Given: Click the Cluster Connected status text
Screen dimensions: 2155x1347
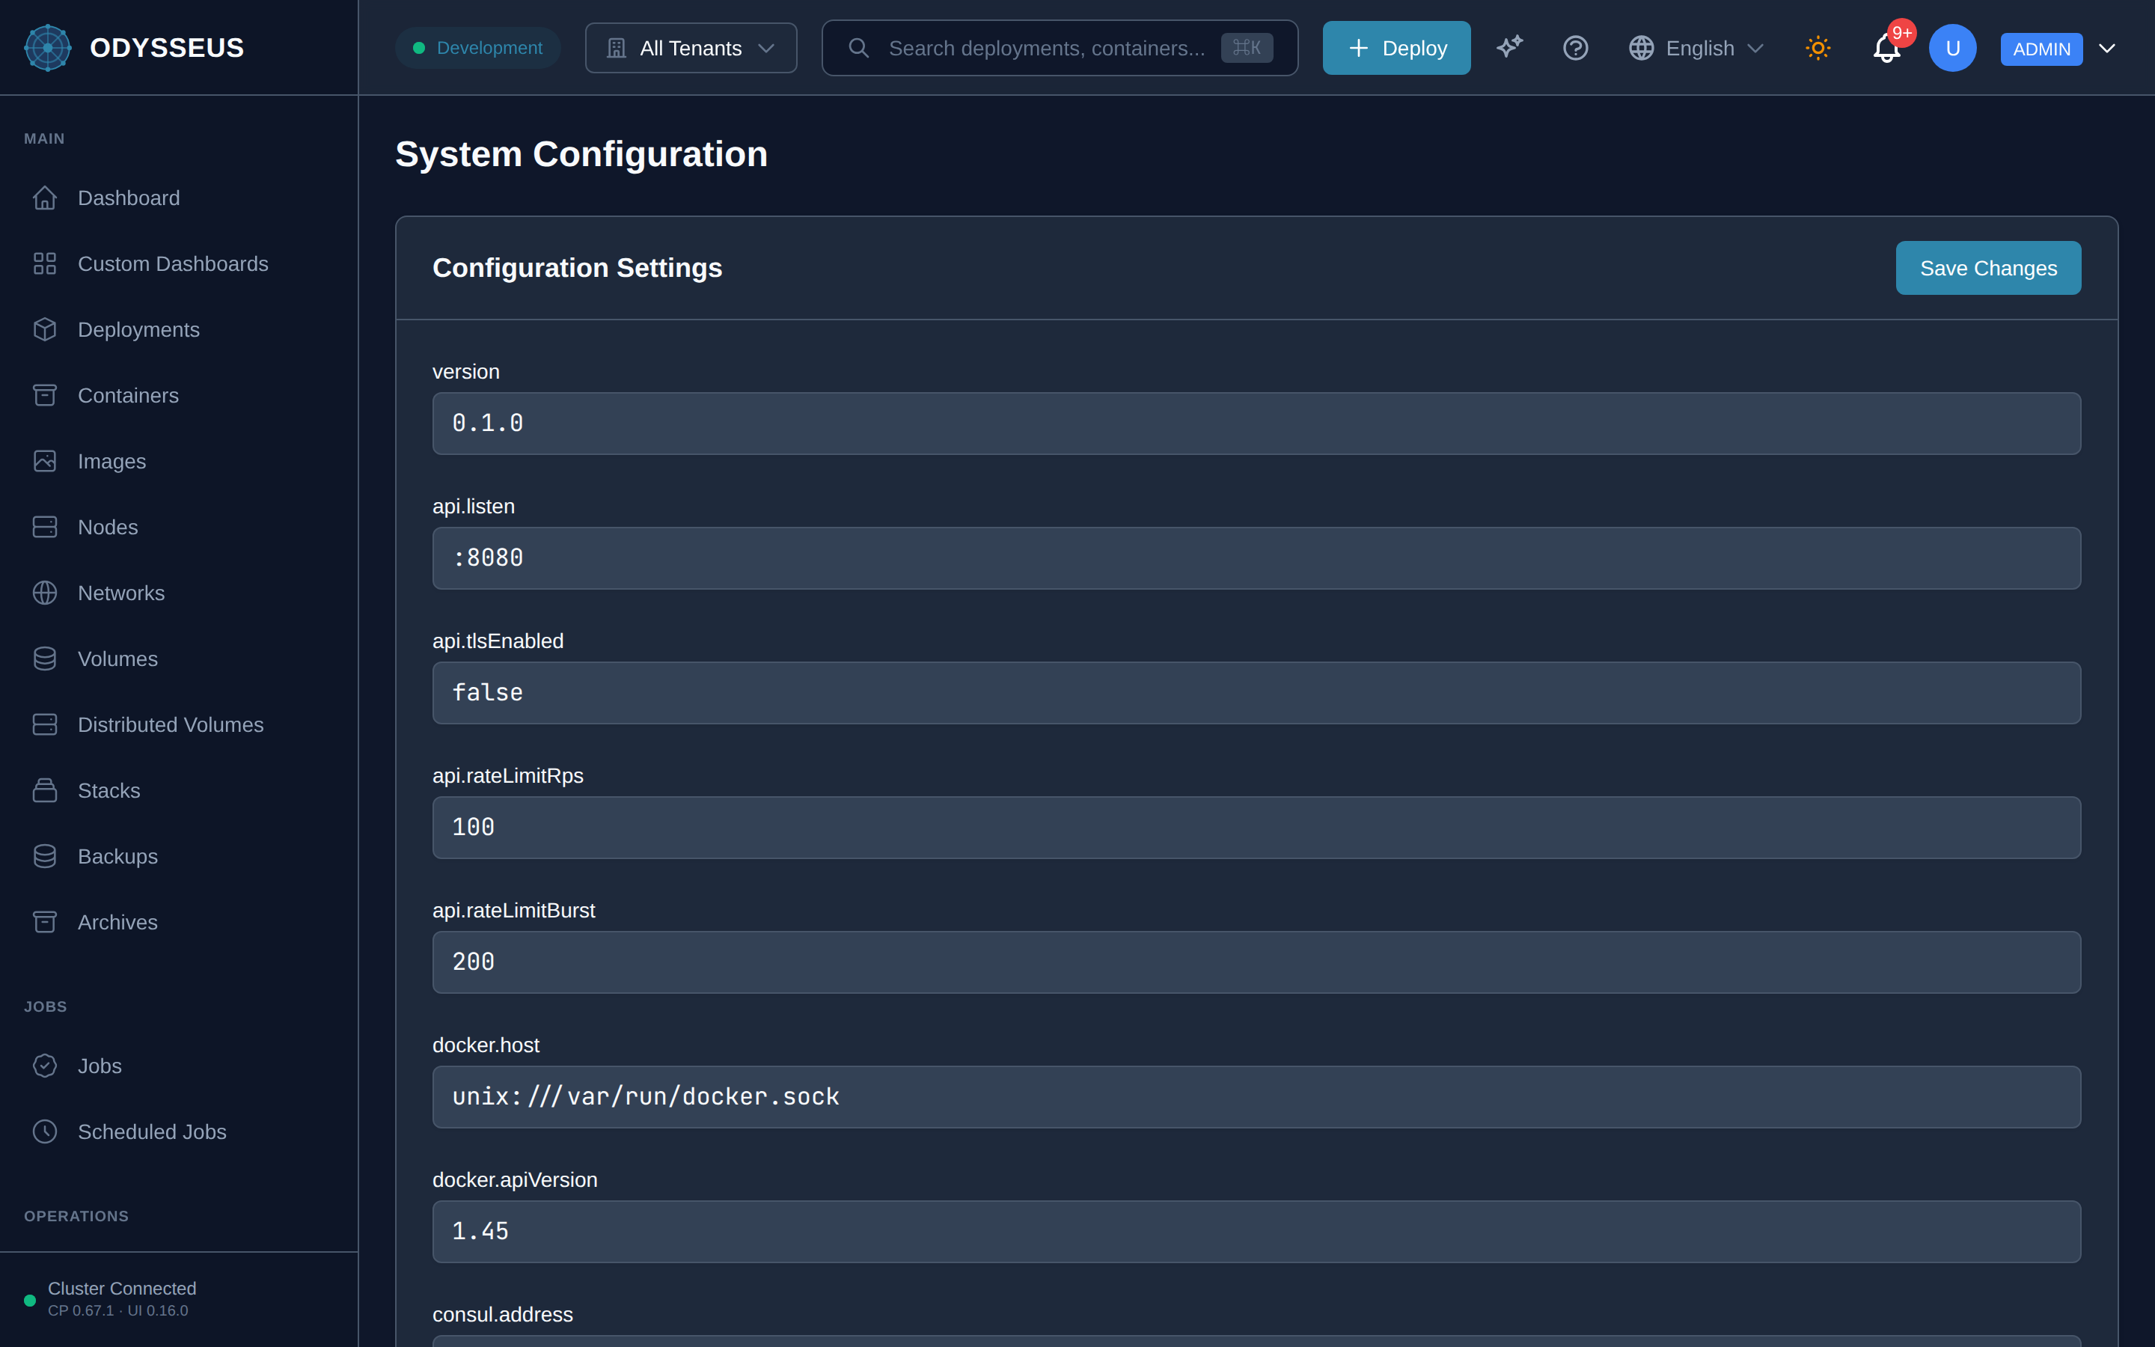Looking at the screenshot, I should click(122, 1288).
